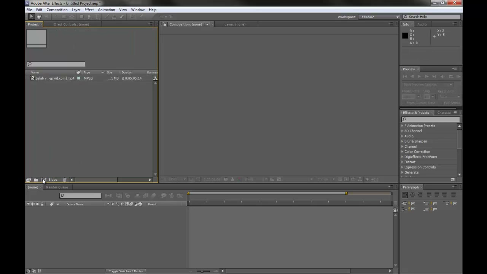The height and width of the screenshot is (274, 487).
Task: Expand or collapse Layer Switches pane
Action: coord(29,271)
